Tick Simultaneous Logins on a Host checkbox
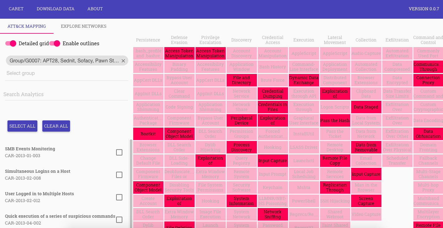 pyautogui.click(x=119, y=175)
